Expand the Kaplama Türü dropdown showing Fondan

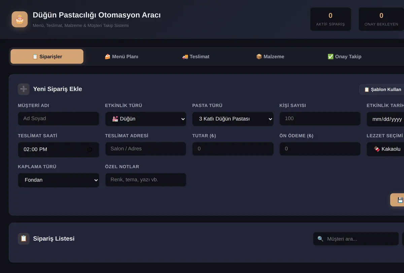click(x=59, y=180)
